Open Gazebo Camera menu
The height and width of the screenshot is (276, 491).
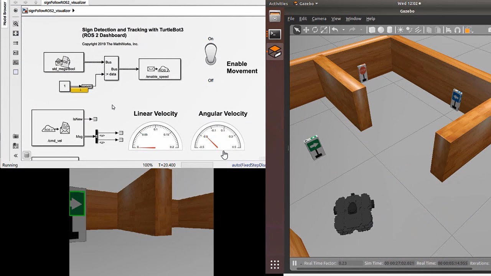tap(319, 18)
